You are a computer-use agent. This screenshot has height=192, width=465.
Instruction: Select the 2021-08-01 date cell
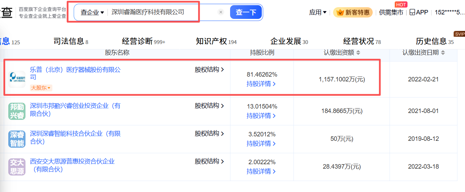[423, 111]
